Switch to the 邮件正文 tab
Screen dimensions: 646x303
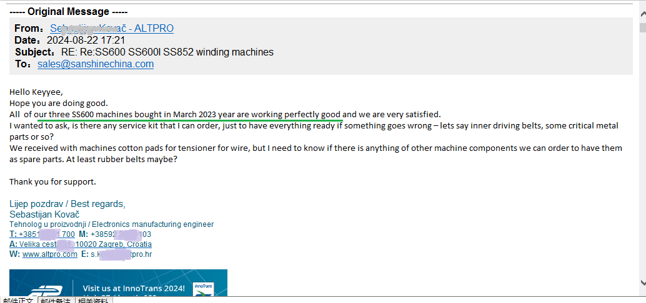(18, 301)
